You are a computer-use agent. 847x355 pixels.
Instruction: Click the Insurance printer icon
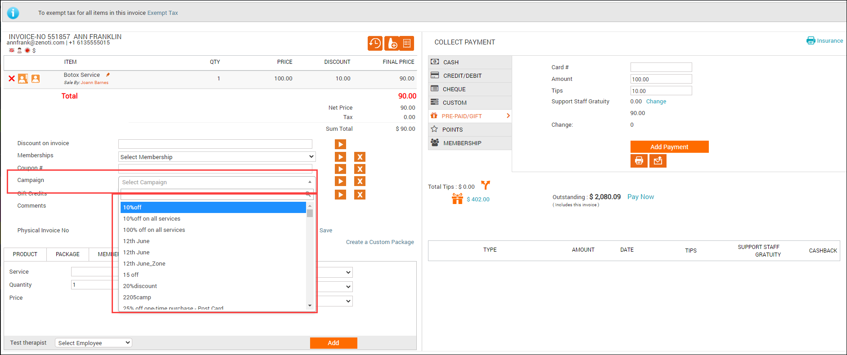pyautogui.click(x=811, y=40)
